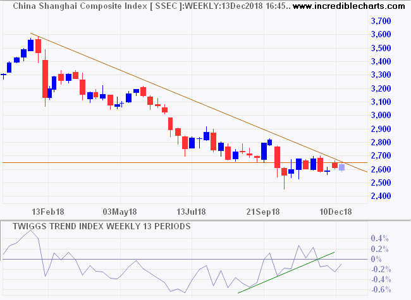The width and height of the screenshot is (411, 300).
Task: Click the 03May18 date axis label
Action: click(x=120, y=212)
